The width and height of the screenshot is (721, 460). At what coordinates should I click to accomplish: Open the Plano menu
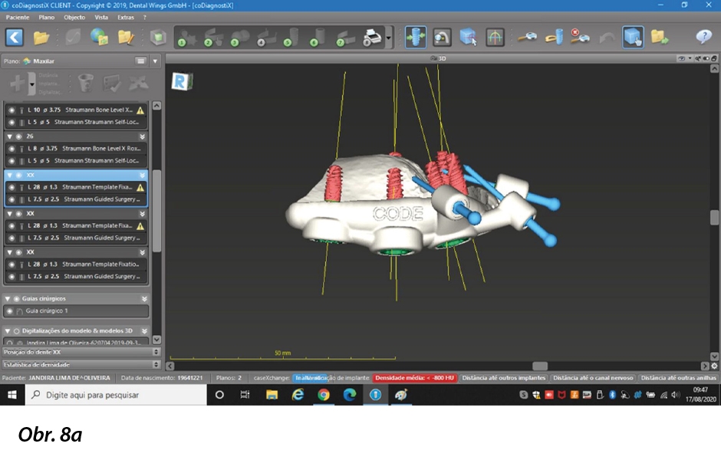point(47,18)
